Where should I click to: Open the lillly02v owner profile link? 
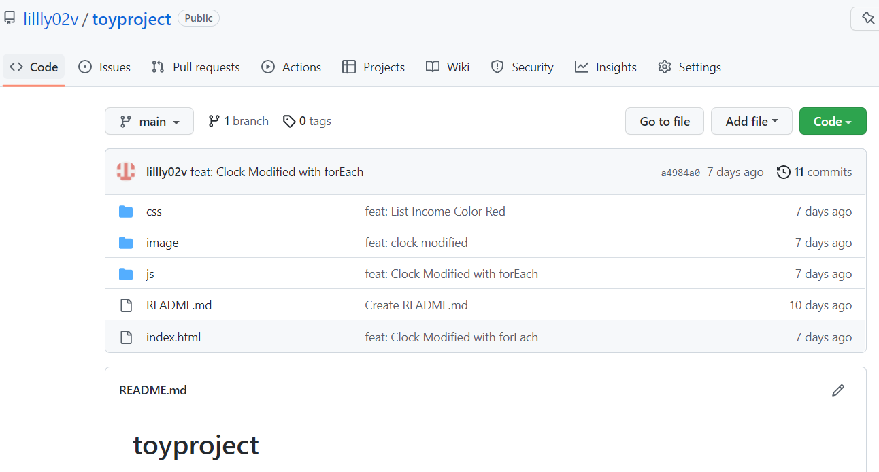click(50, 19)
